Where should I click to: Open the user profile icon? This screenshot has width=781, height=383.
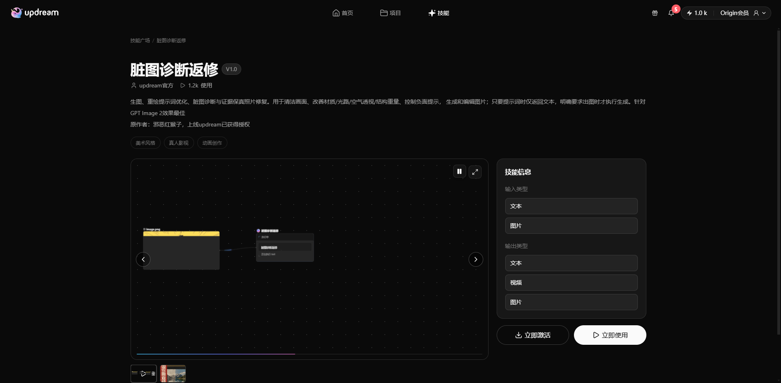[x=756, y=13]
